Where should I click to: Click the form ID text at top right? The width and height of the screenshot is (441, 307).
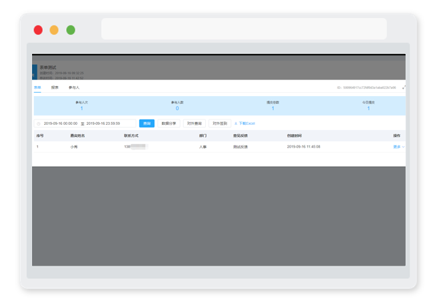(x=366, y=87)
